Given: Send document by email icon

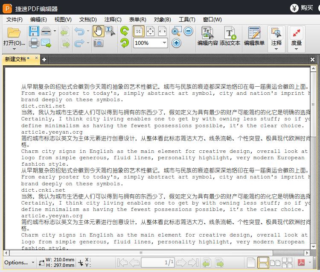Looking at the screenshot, I should (x=46, y=43).
